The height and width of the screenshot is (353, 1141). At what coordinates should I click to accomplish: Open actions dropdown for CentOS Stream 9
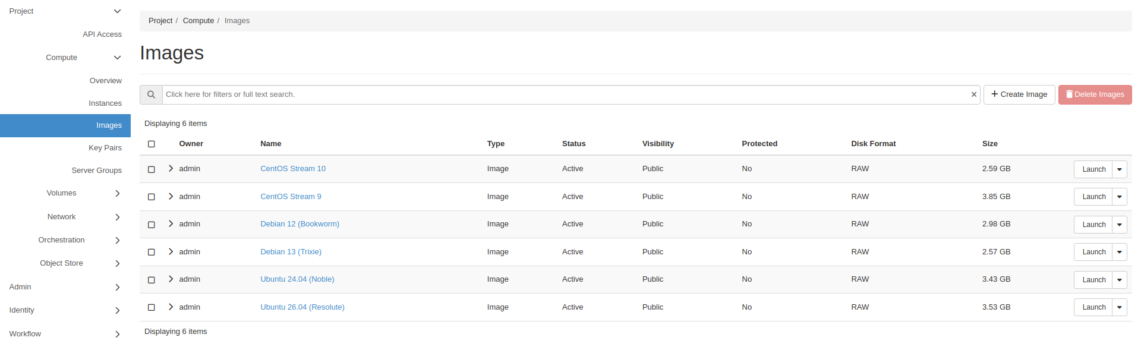click(x=1120, y=197)
